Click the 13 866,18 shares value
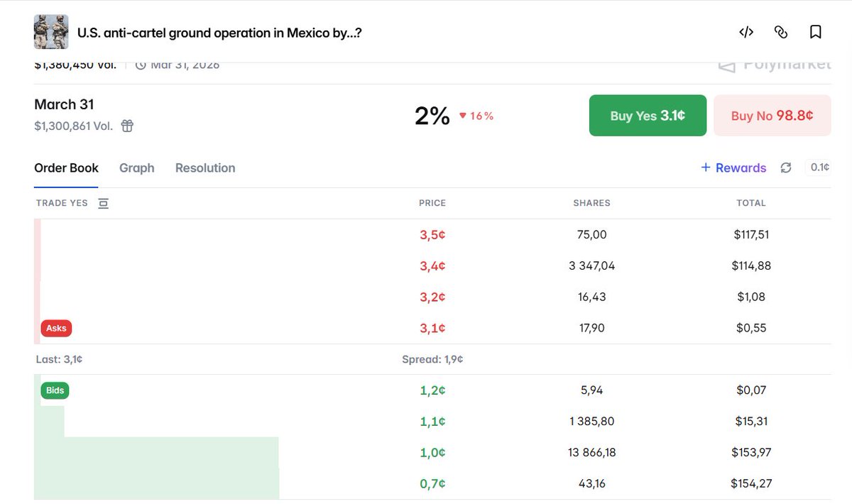Image resolution: width=852 pixels, height=504 pixels. tap(592, 452)
